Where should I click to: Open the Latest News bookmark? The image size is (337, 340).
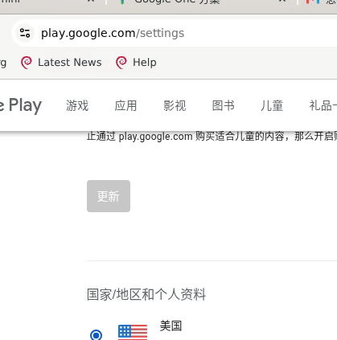pyautogui.click(x=61, y=63)
